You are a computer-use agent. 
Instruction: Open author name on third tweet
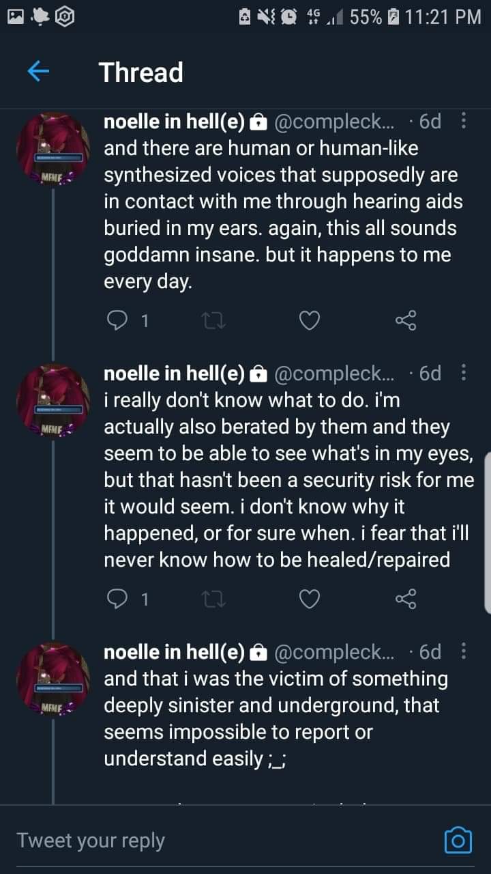pyautogui.click(x=174, y=653)
